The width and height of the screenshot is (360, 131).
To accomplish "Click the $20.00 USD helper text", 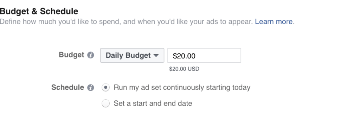I will [184, 69].
